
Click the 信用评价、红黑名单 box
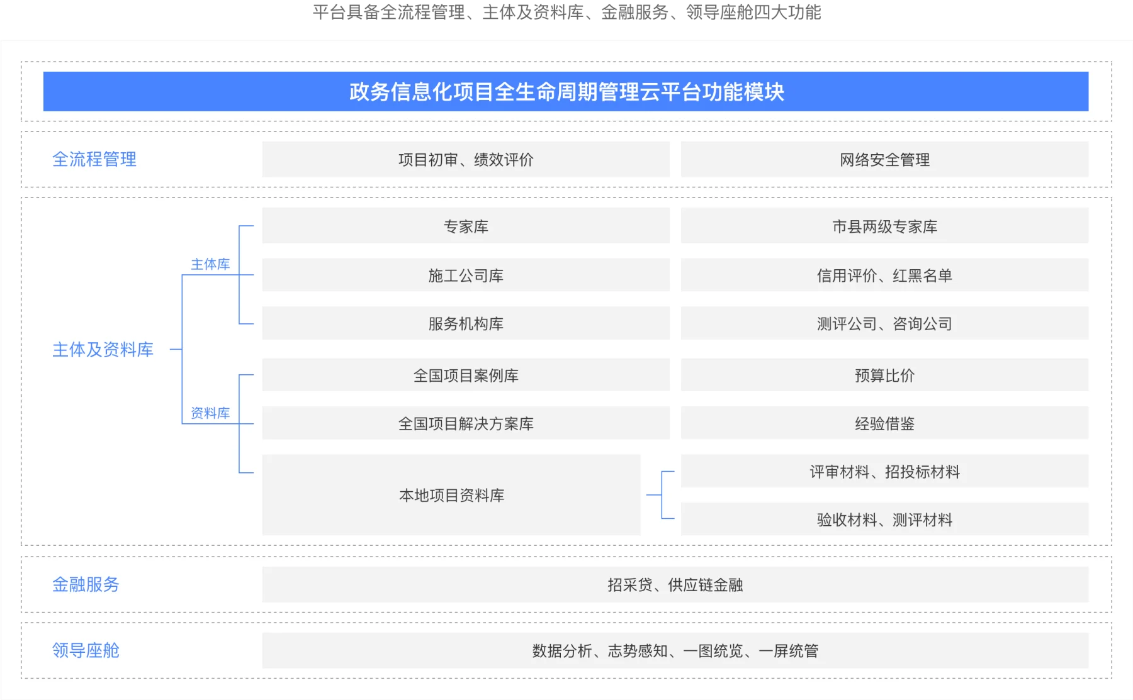click(884, 275)
